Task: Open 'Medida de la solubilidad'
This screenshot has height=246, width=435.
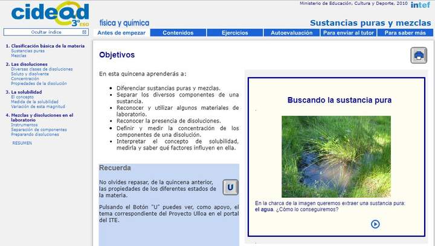Action: 34,102
